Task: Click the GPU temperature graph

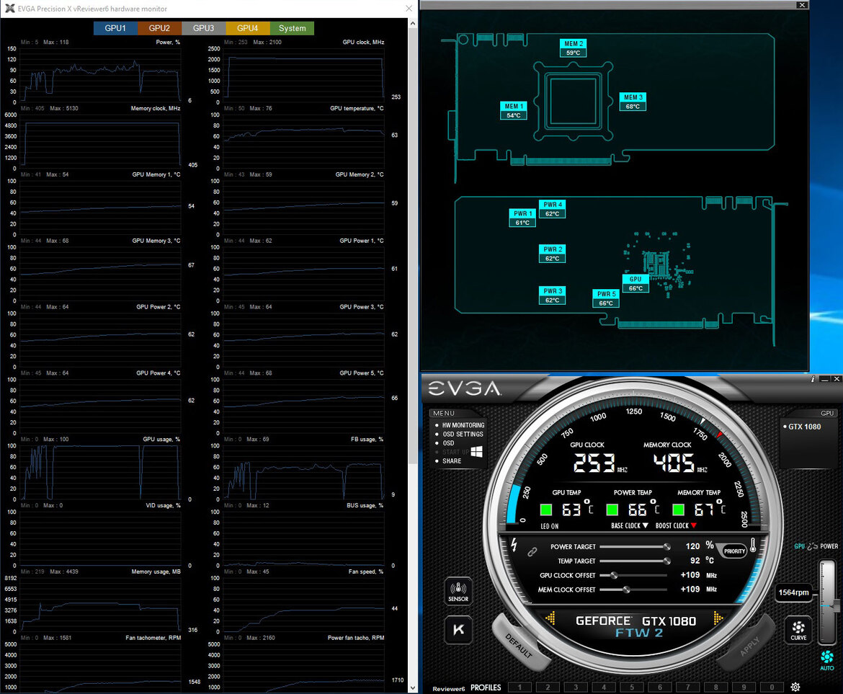Action: tap(304, 141)
